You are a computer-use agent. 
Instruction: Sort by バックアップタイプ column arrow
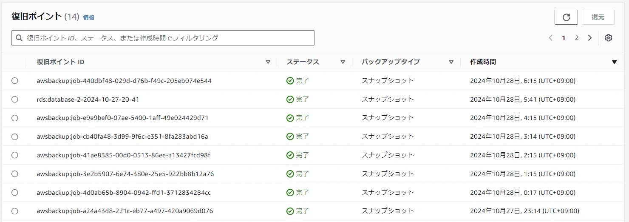coord(451,62)
